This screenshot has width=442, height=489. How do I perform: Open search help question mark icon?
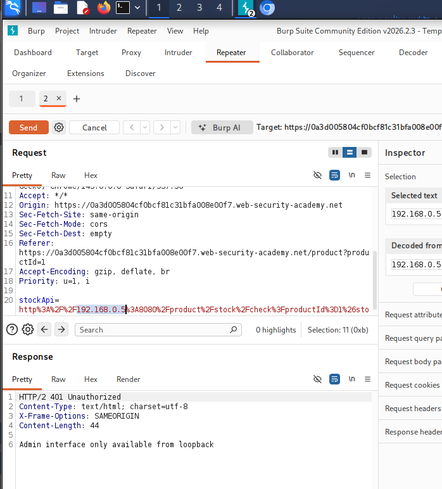coord(12,329)
